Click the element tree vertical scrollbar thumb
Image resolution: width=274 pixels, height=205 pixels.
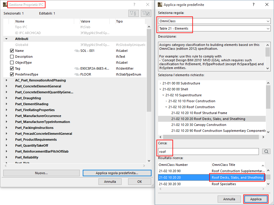[268, 97]
